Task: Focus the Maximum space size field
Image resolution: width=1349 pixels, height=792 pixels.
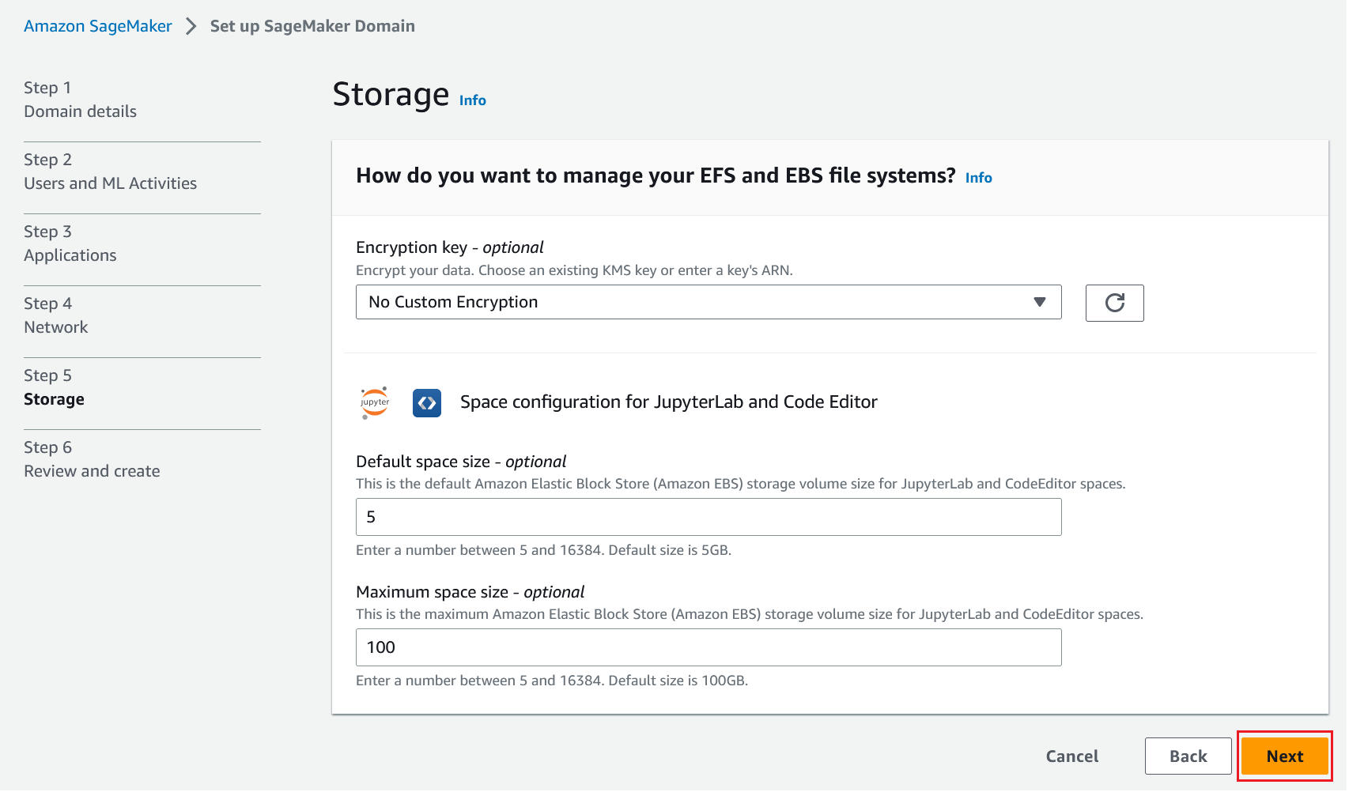Action: pyautogui.click(x=708, y=647)
